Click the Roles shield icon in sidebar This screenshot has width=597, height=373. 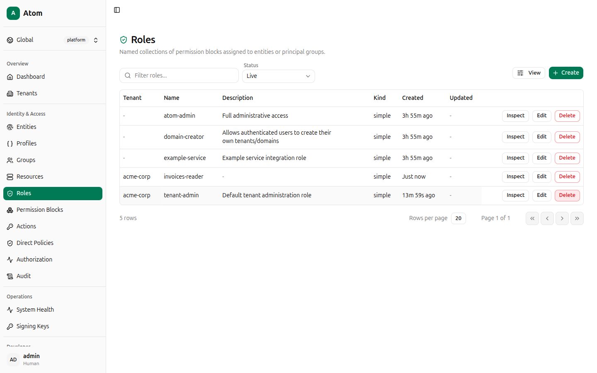click(x=10, y=194)
